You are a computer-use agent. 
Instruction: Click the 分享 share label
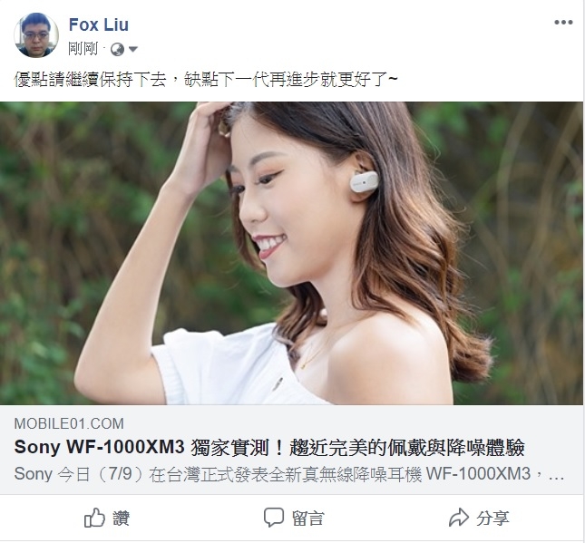(492, 519)
